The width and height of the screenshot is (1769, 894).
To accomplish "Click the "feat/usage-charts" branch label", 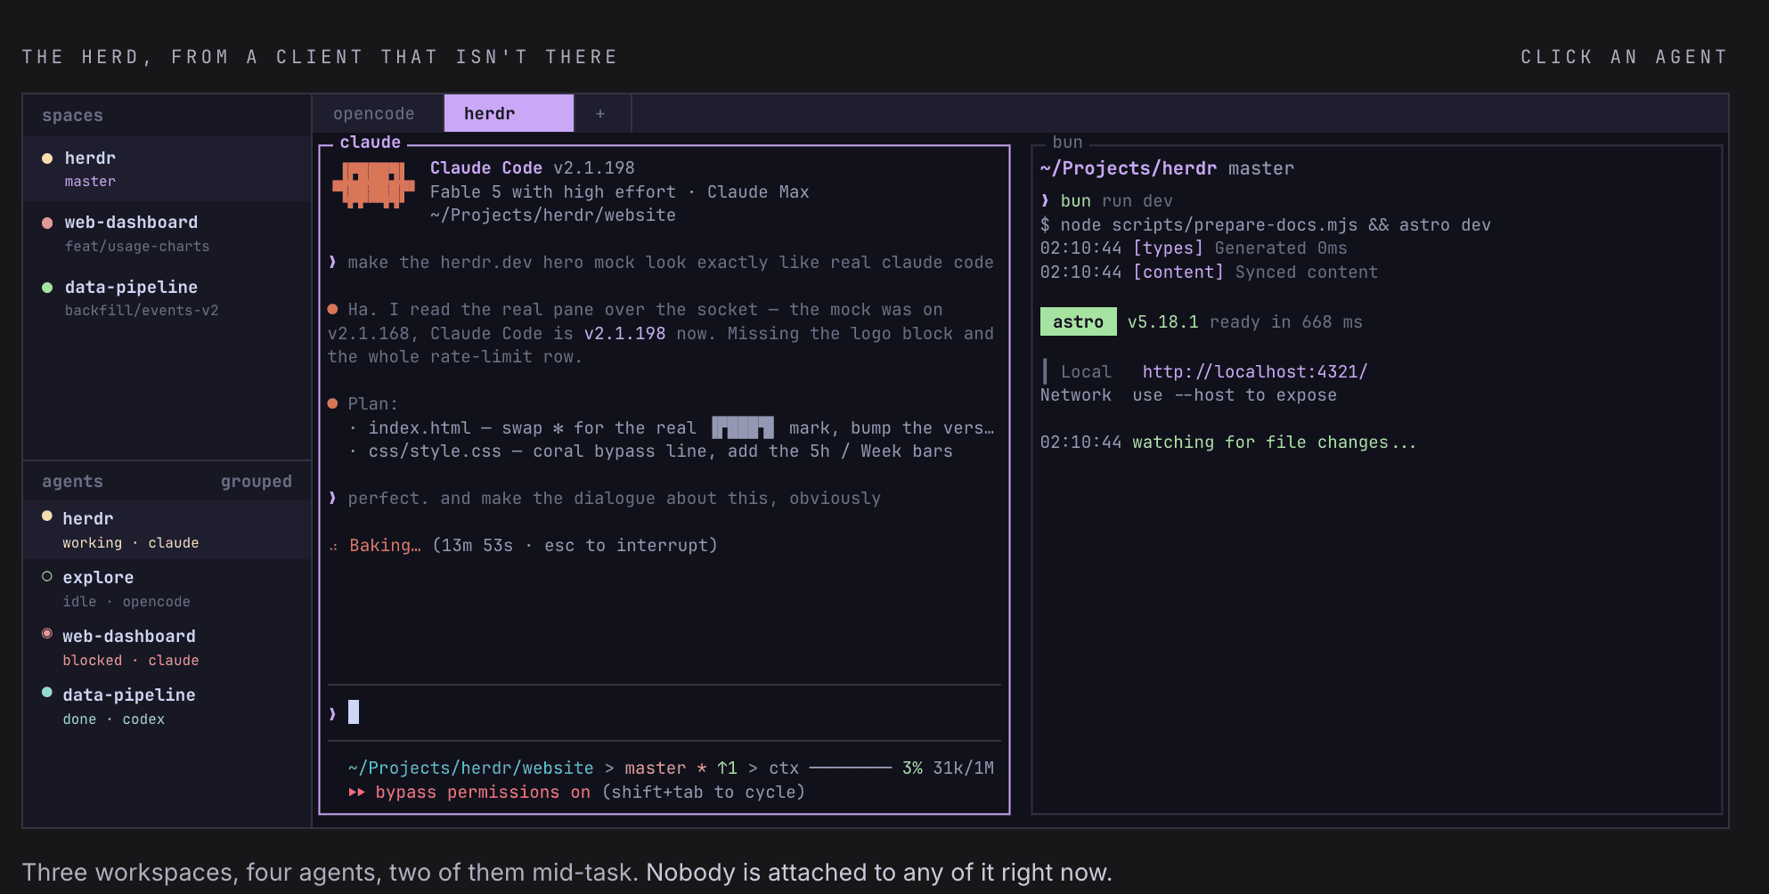I will (x=137, y=247).
